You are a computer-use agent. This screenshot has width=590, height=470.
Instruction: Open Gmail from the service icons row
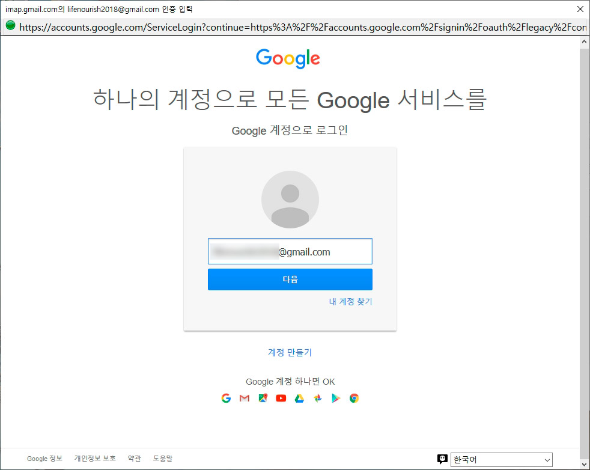244,398
